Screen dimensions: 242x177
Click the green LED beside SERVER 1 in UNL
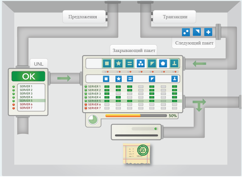pos(13,87)
